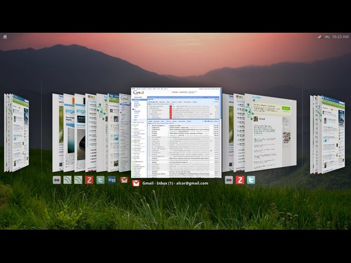Image resolution: width=351 pixels, height=263 pixels.
Task: Select the Twitter favicon in the right tab group
Action: tap(251, 180)
